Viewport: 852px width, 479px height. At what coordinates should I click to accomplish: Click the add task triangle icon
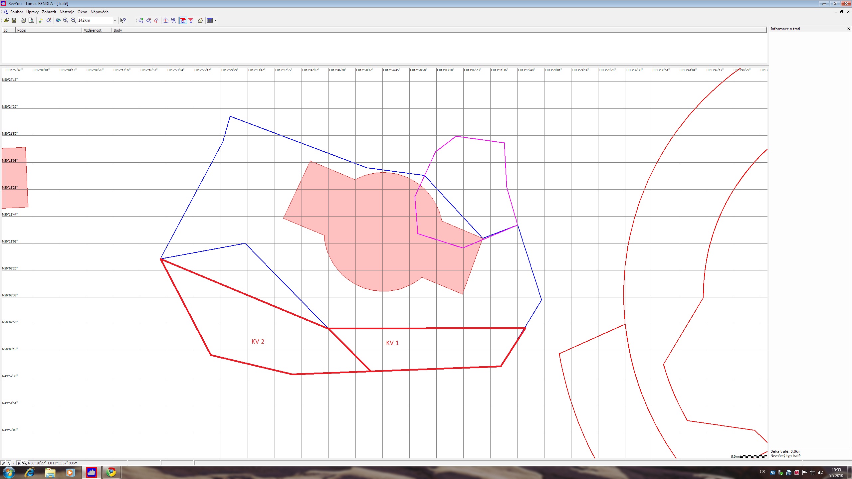click(141, 20)
